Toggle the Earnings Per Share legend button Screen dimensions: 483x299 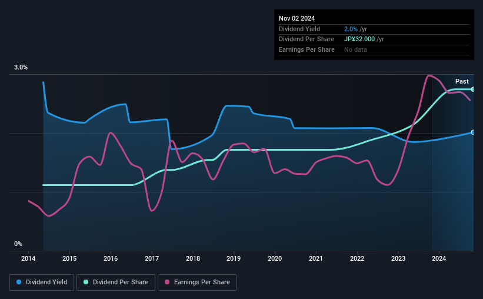coord(197,283)
